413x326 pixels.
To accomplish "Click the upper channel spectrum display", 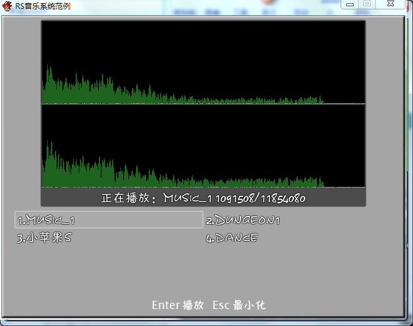I will coord(203,62).
